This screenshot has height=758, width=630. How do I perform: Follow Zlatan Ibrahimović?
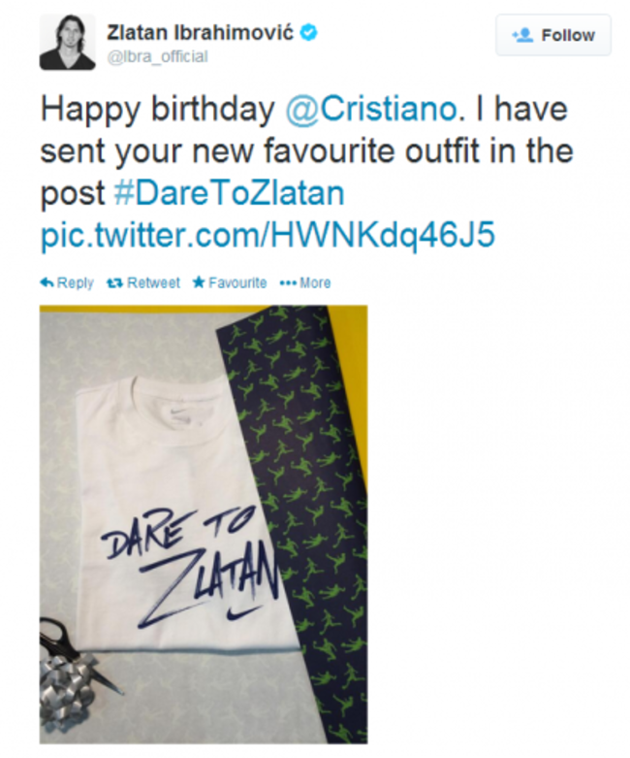pyautogui.click(x=553, y=35)
